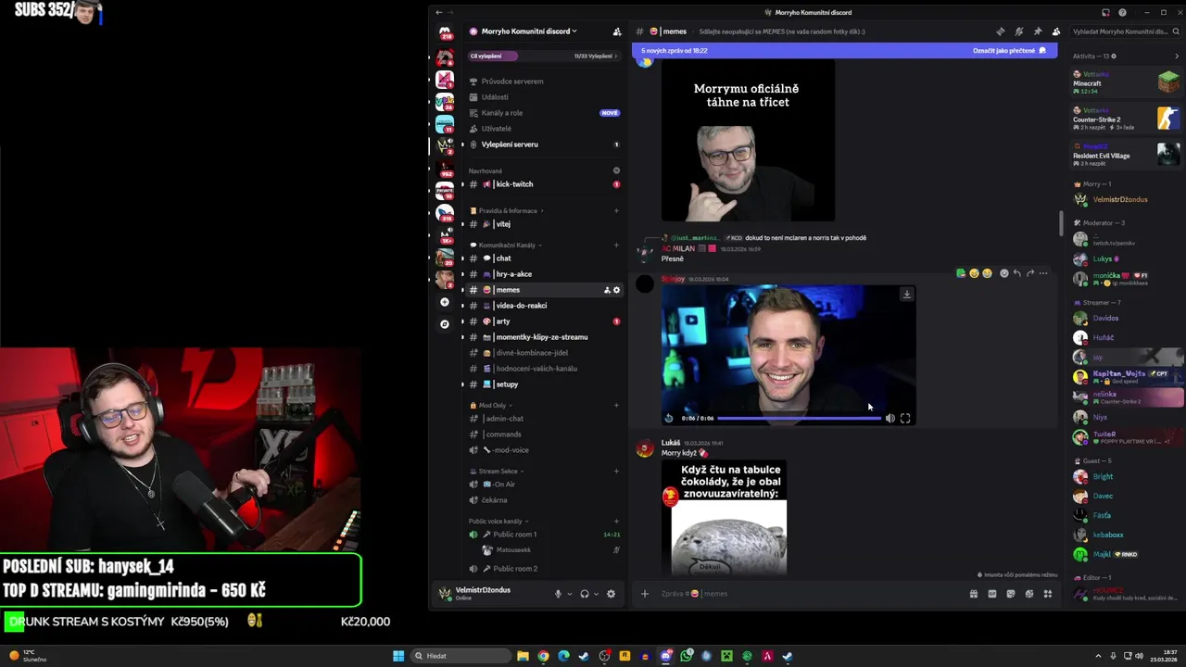
Task: Open the apps launcher icon in message bar
Action: [1048, 594]
